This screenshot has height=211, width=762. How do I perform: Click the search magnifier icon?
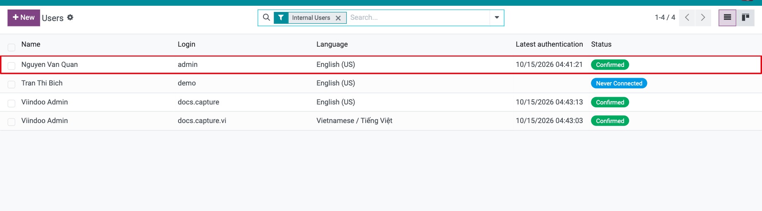(267, 17)
